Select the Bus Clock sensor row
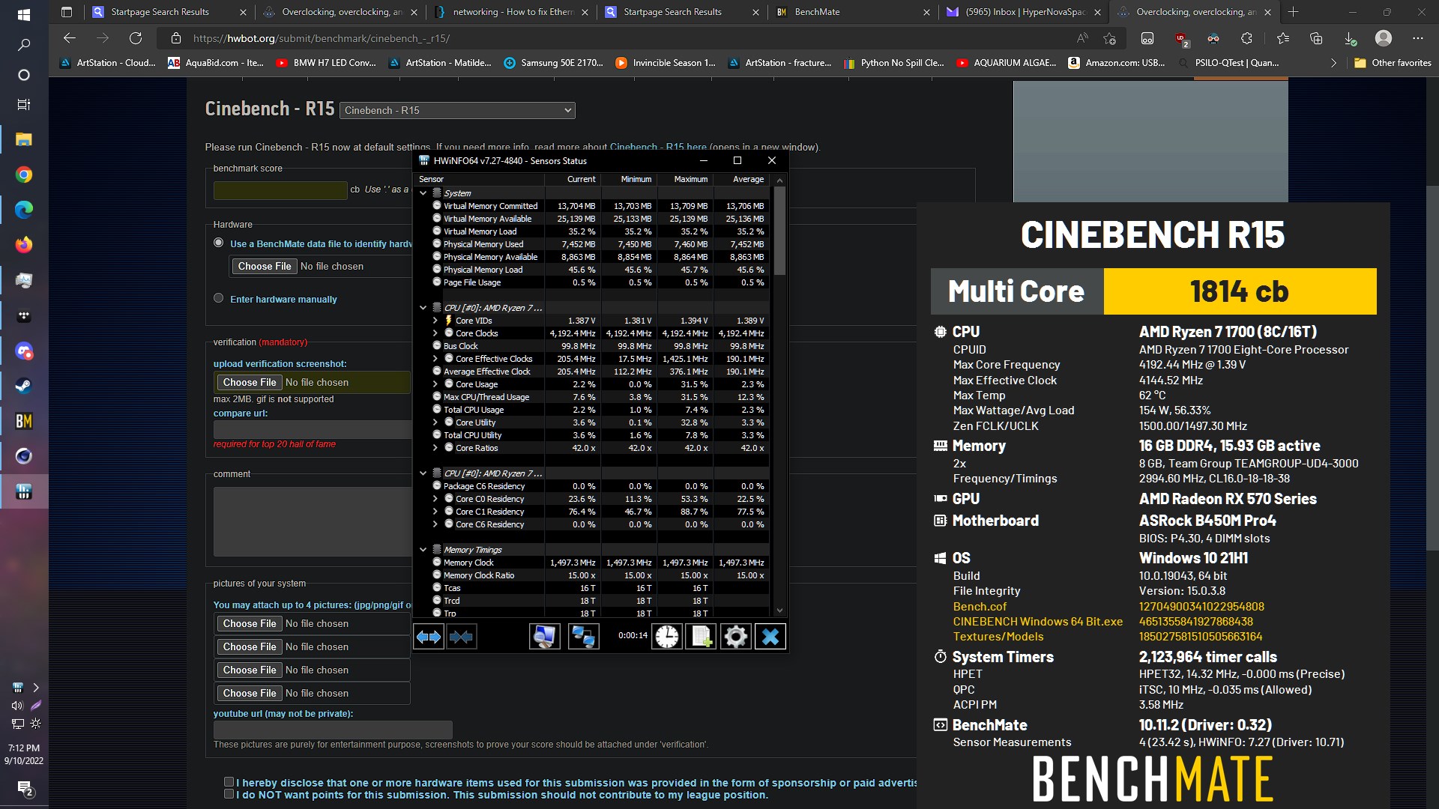This screenshot has height=809, width=1439. (591, 346)
